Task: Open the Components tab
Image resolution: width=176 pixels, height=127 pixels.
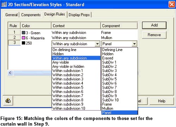Action: click(31, 15)
